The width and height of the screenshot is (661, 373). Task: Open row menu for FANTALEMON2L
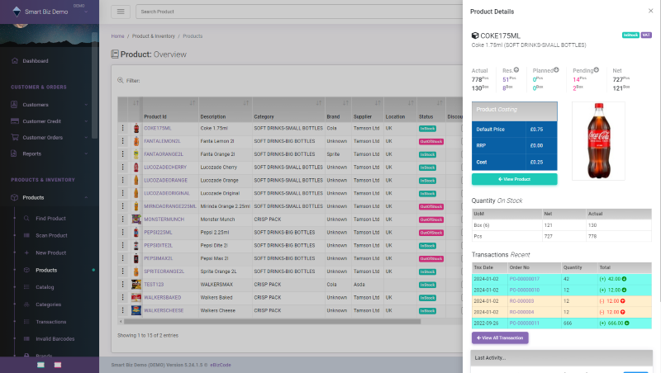click(122, 141)
